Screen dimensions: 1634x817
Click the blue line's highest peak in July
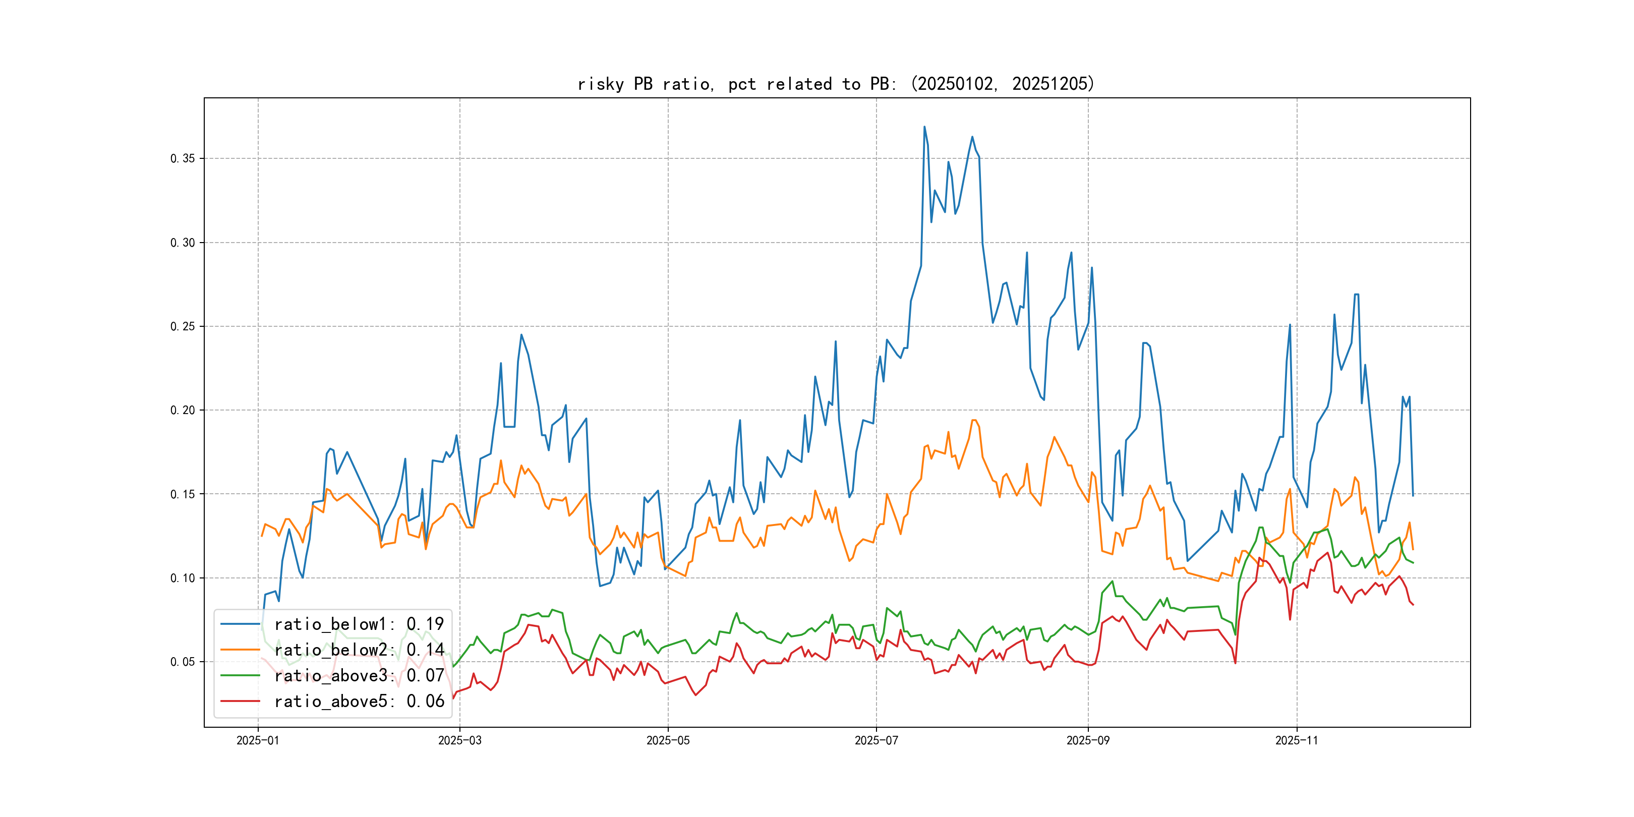point(924,127)
